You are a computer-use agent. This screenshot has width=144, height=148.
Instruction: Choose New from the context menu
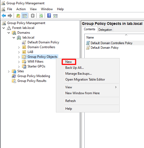tap(69, 62)
